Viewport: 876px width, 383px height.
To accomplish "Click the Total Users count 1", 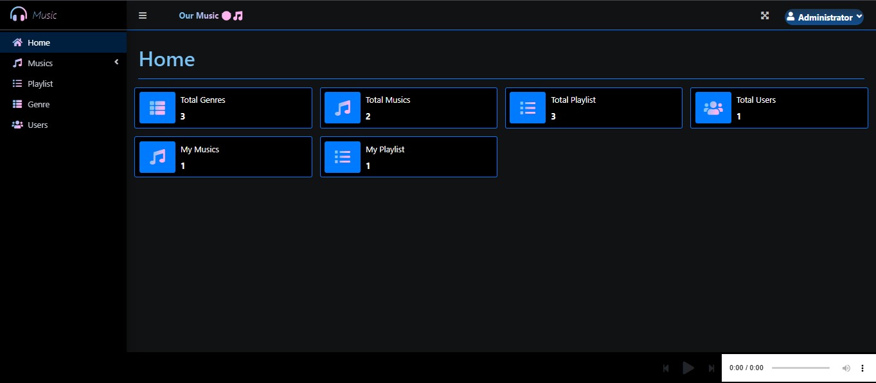I will [739, 116].
